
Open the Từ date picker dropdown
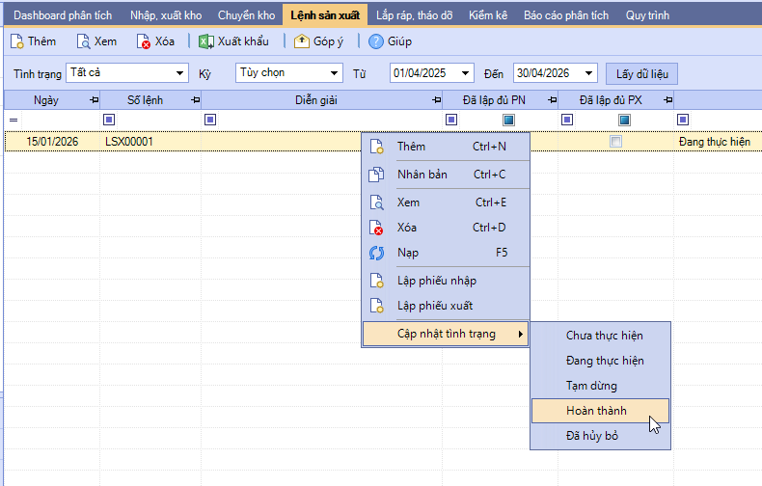tap(467, 73)
